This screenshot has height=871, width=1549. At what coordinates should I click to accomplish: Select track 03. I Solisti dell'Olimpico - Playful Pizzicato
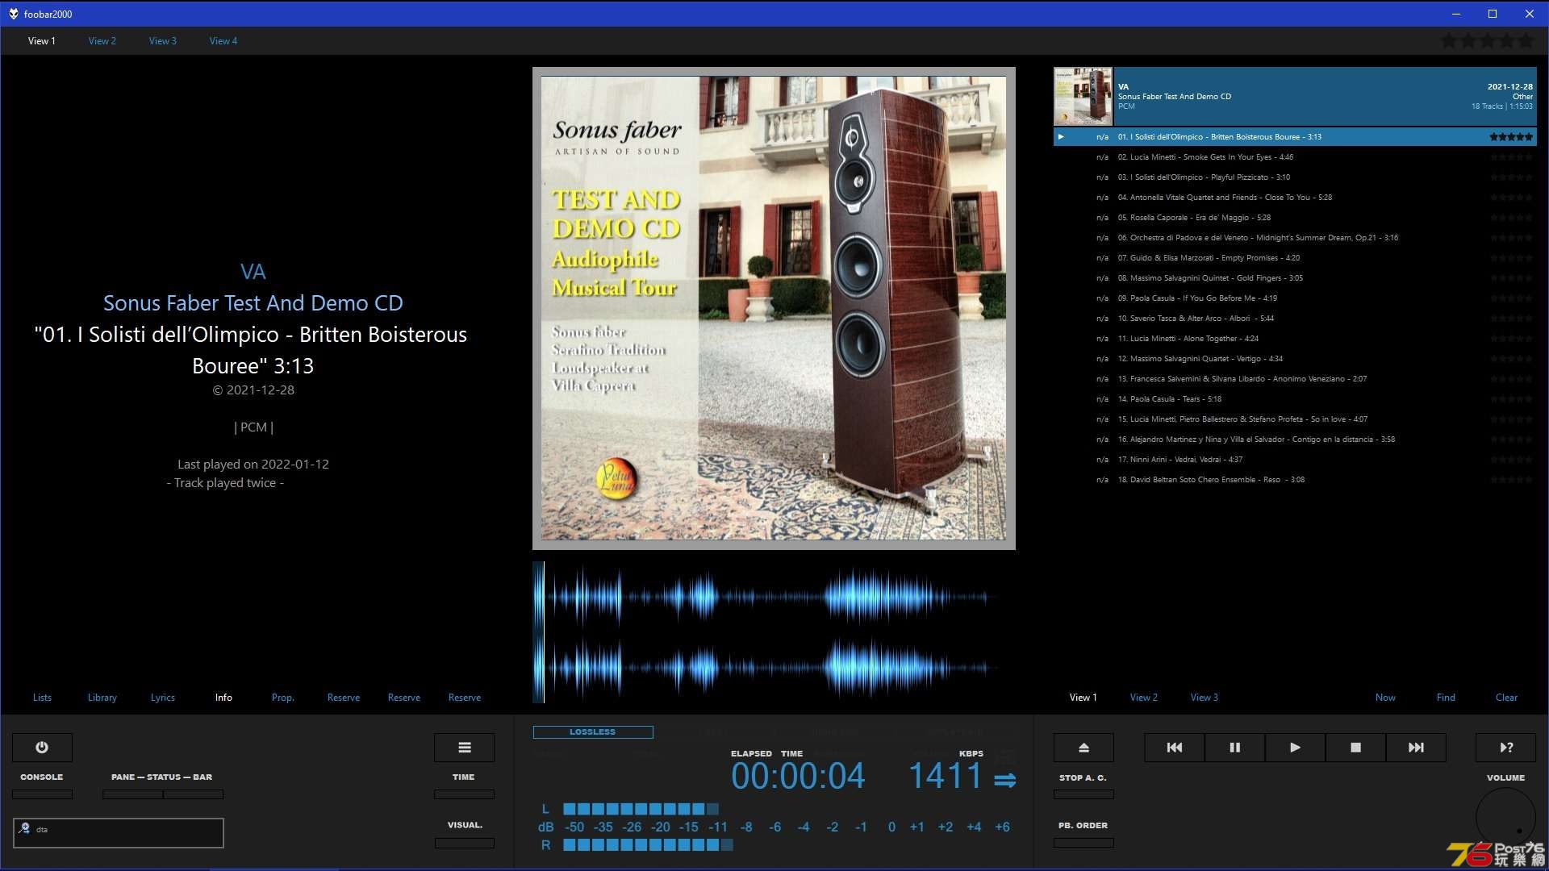[x=1295, y=177]
